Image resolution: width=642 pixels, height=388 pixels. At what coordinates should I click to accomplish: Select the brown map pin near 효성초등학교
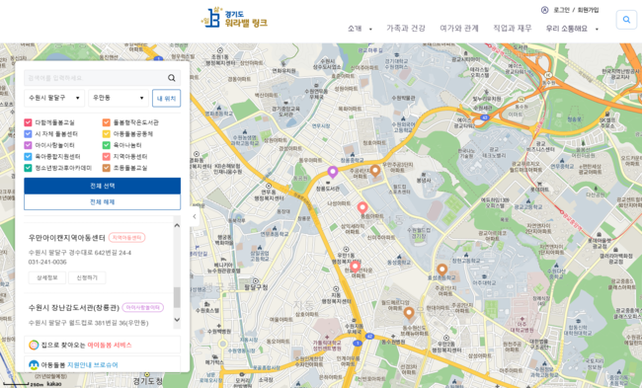click(x=441, y=271)
